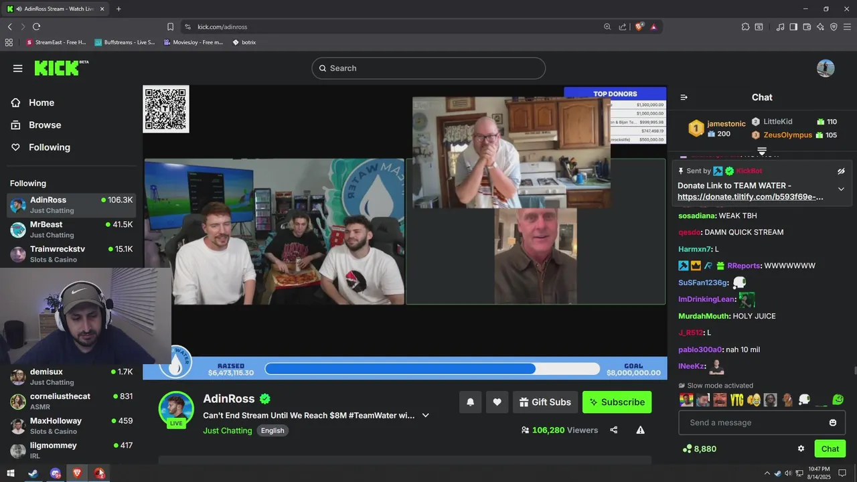Open the Brave Wallet icon
Viewport: 857px width, 482px height.
tap(807, 27)
